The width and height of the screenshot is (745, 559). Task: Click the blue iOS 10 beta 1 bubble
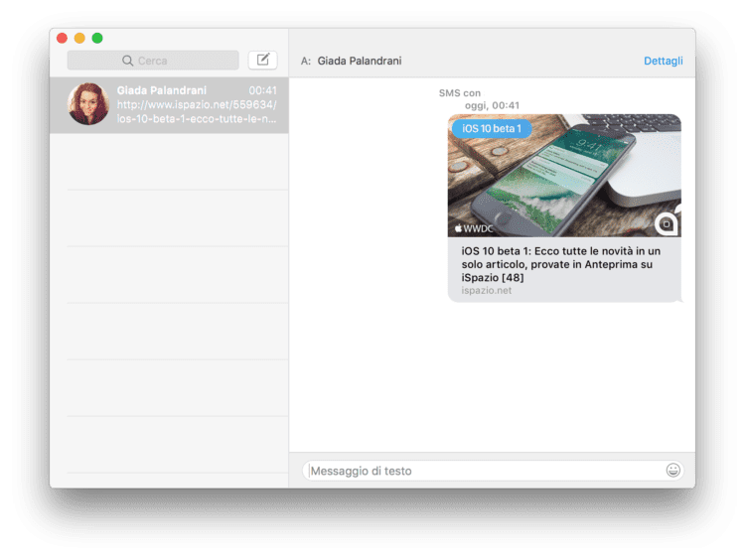(492, 128)
